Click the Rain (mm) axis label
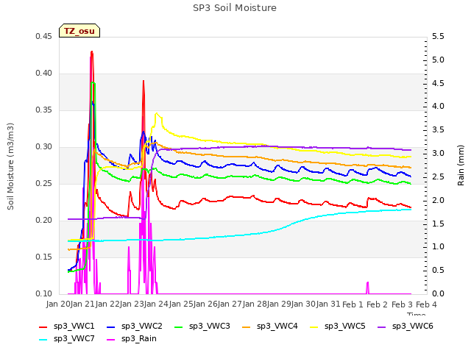The width and height of the screenshot is (471, 353). coord(461,165)
